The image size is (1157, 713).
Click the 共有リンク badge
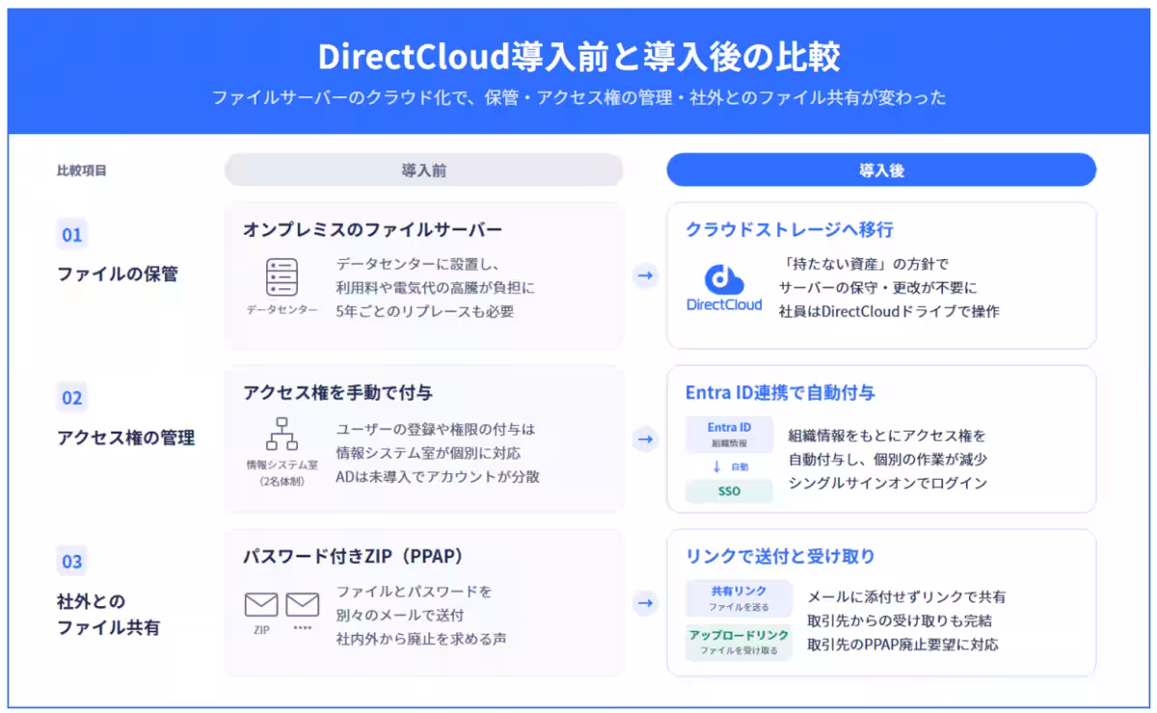(739, 598)
